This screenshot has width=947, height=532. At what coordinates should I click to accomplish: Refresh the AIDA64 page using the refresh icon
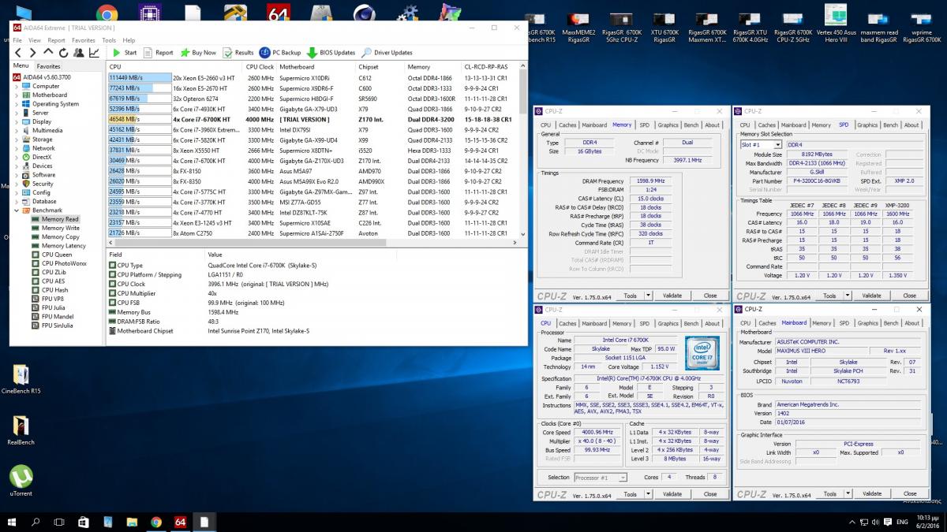(x=64, y=53)
